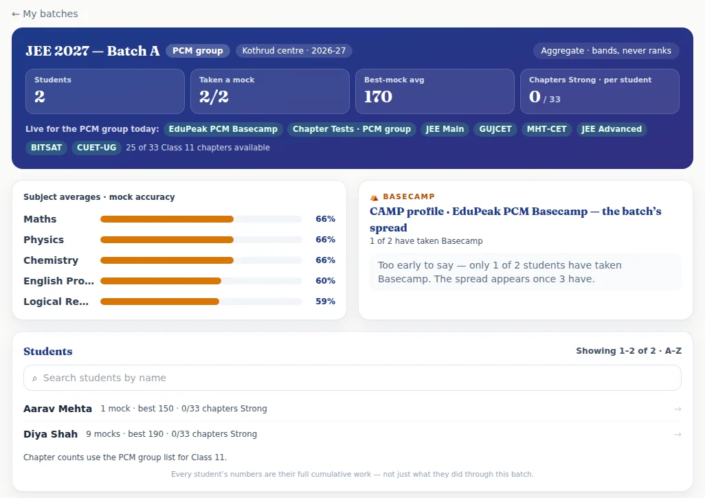705x498 pixels.
Task: Click the Kothrud centre 2026-27 badge
Action: [x=294, y=51]
